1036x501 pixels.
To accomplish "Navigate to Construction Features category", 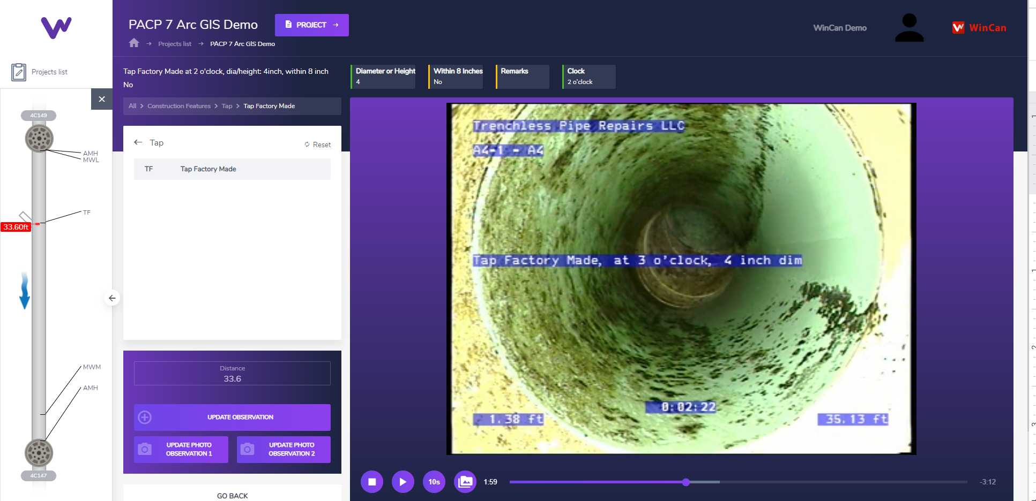I will [179, 106].
